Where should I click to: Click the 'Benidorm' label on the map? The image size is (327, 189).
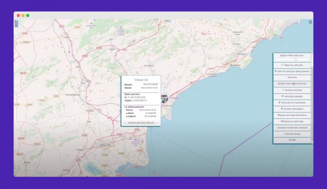(x=235, y=65)
